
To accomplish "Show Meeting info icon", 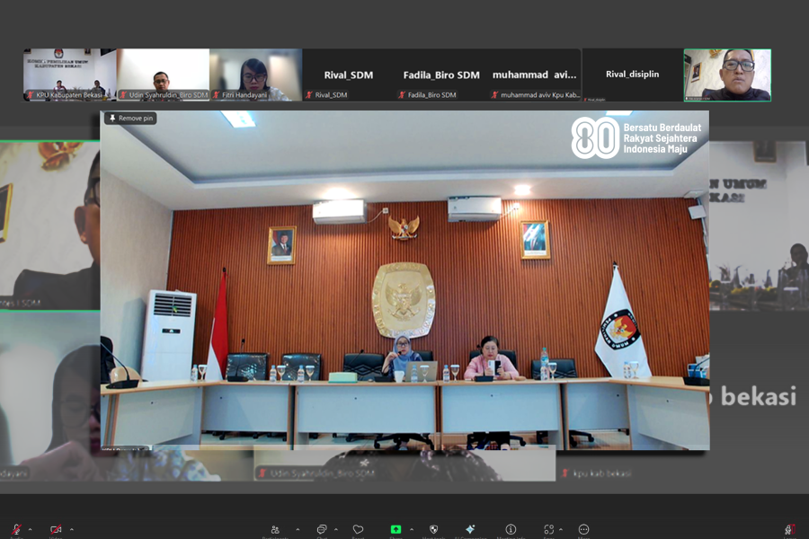I will pyautogui.click(x=511, y=529).
